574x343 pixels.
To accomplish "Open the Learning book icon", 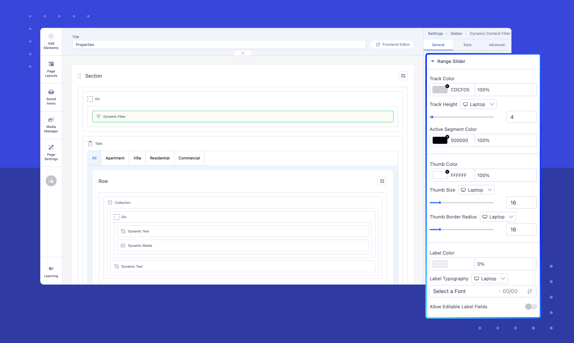I will pyautogui.click(x=51, y=269).
